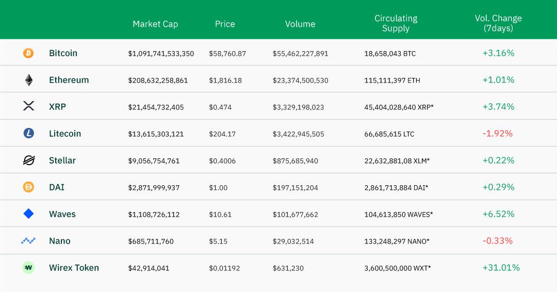Click Litecoin's -1.92% change value
The image size is (557, 292).
(x=498, y=134)
